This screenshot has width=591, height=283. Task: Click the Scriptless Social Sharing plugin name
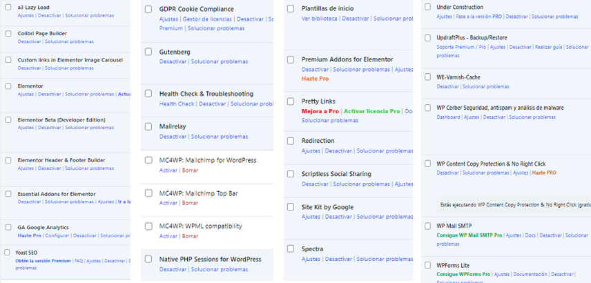(x=336, y=174)
